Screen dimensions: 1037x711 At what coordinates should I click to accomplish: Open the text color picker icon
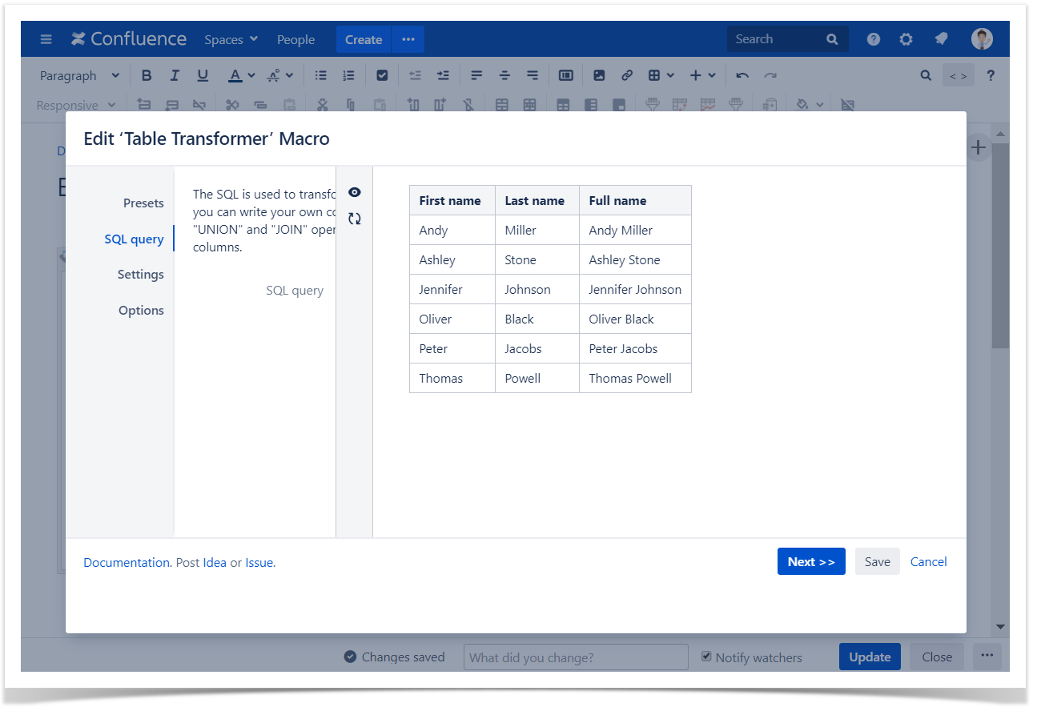[235, 75]
